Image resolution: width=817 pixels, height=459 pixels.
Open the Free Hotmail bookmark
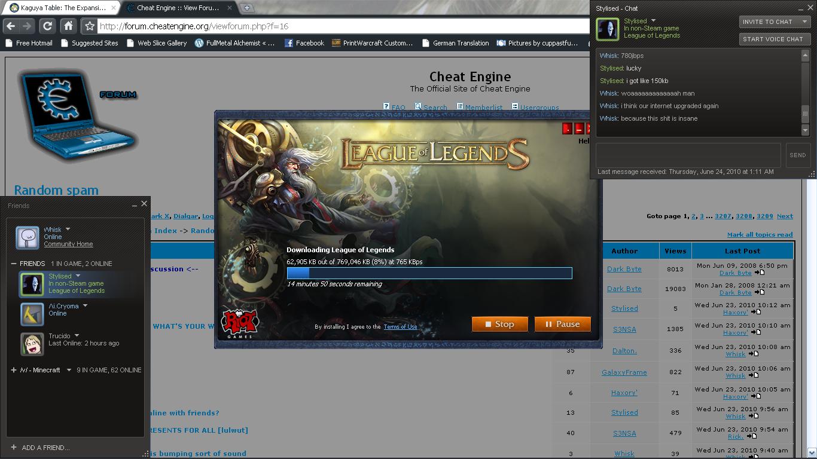coord(29,43)
